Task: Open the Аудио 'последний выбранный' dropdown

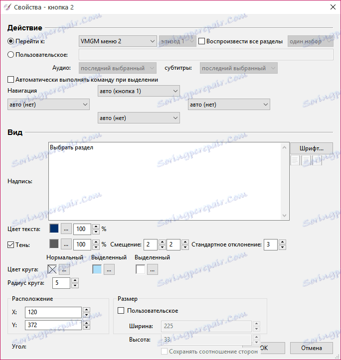Action: pyautogui.click(x=118, y=68)
